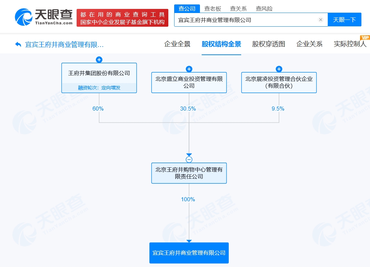The width and height of the screenshot is (370, 267).
Task: Select the 北京盛立商业投资管理有限公司 node
Action: [x=189, y=82]
